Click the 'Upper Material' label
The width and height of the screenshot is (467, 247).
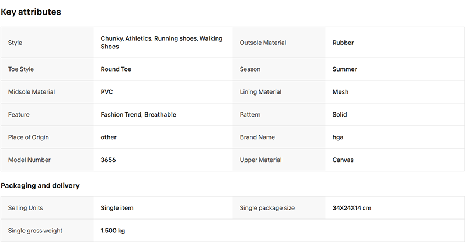click(260, 160)
